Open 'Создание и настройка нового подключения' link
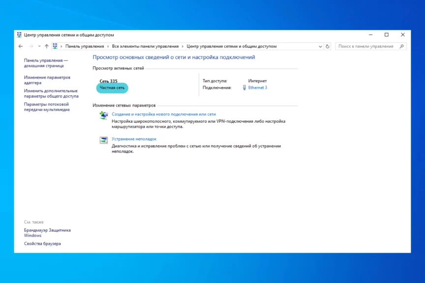425x283 pixels. pos(164,114)
